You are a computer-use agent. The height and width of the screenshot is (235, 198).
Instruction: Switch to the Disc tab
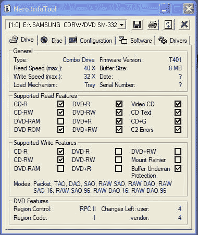(52, 41)
